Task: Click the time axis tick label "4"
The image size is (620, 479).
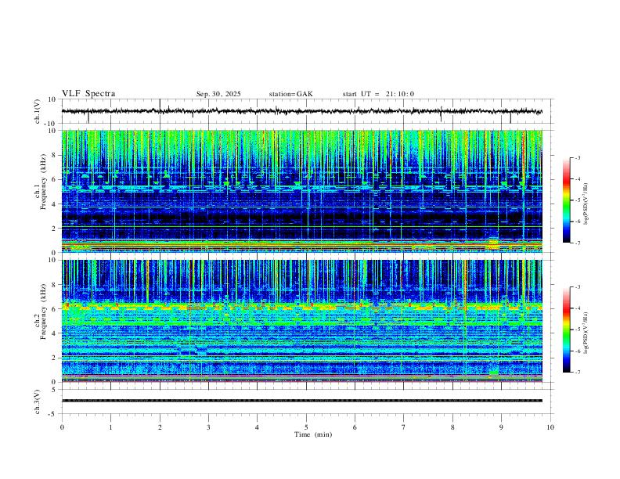Action: pos(258,427)
